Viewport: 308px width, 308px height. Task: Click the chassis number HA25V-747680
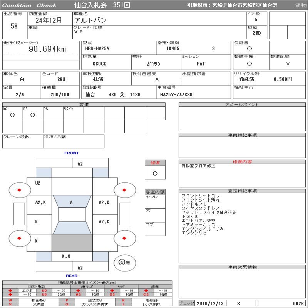pyautogui.click(x=176, y=94)
